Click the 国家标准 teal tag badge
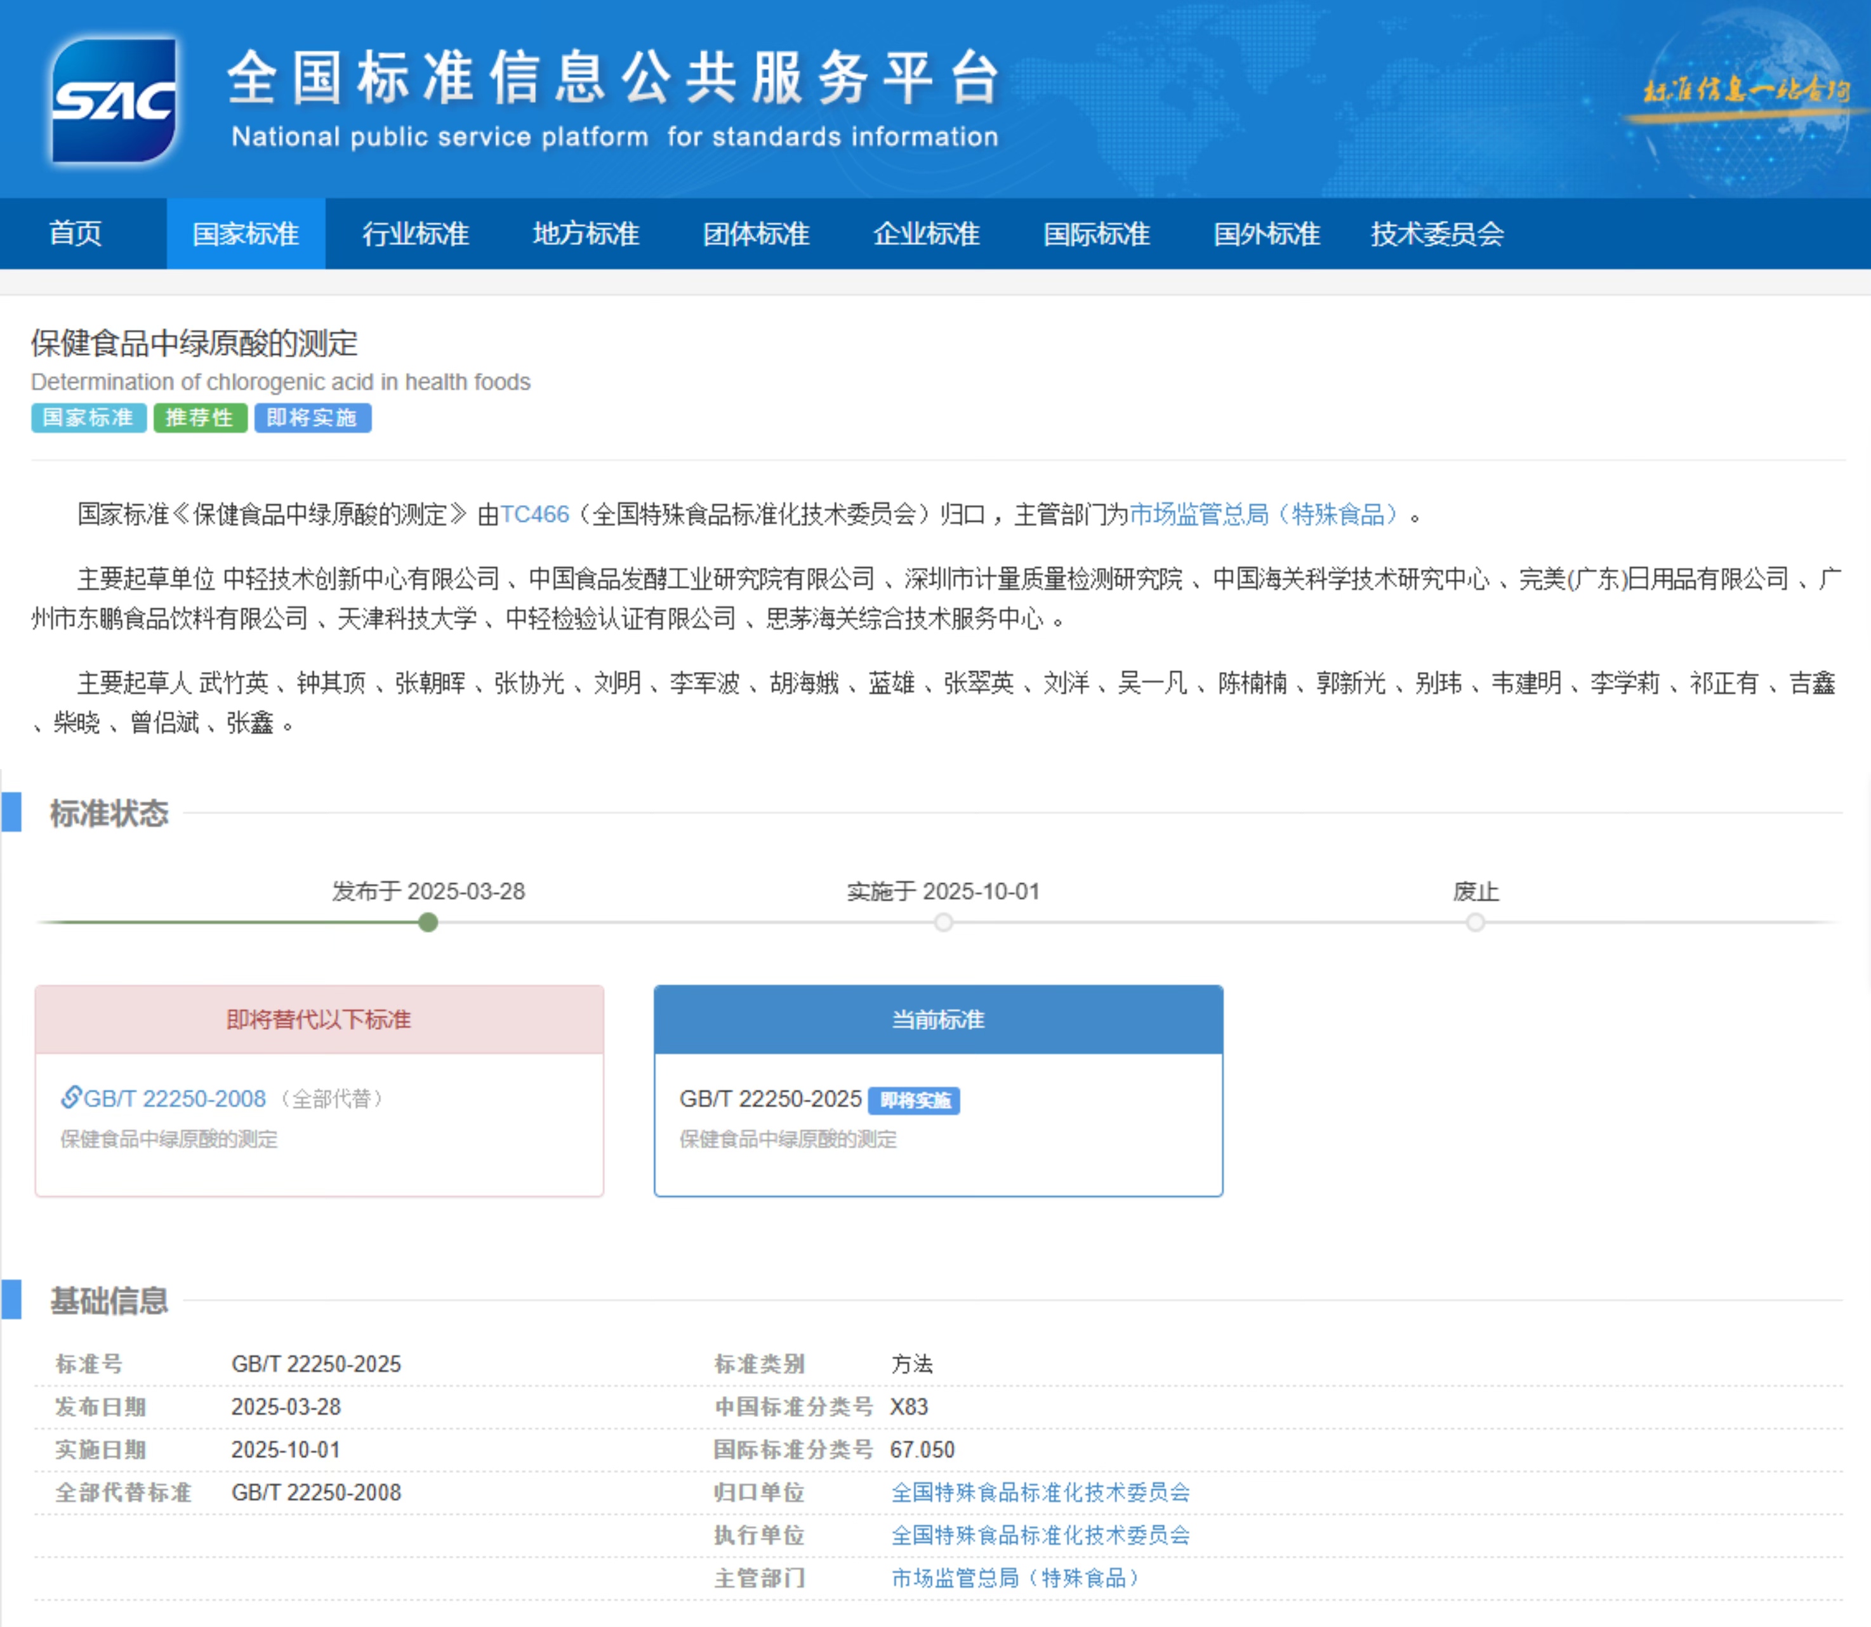 coord(88,418)
